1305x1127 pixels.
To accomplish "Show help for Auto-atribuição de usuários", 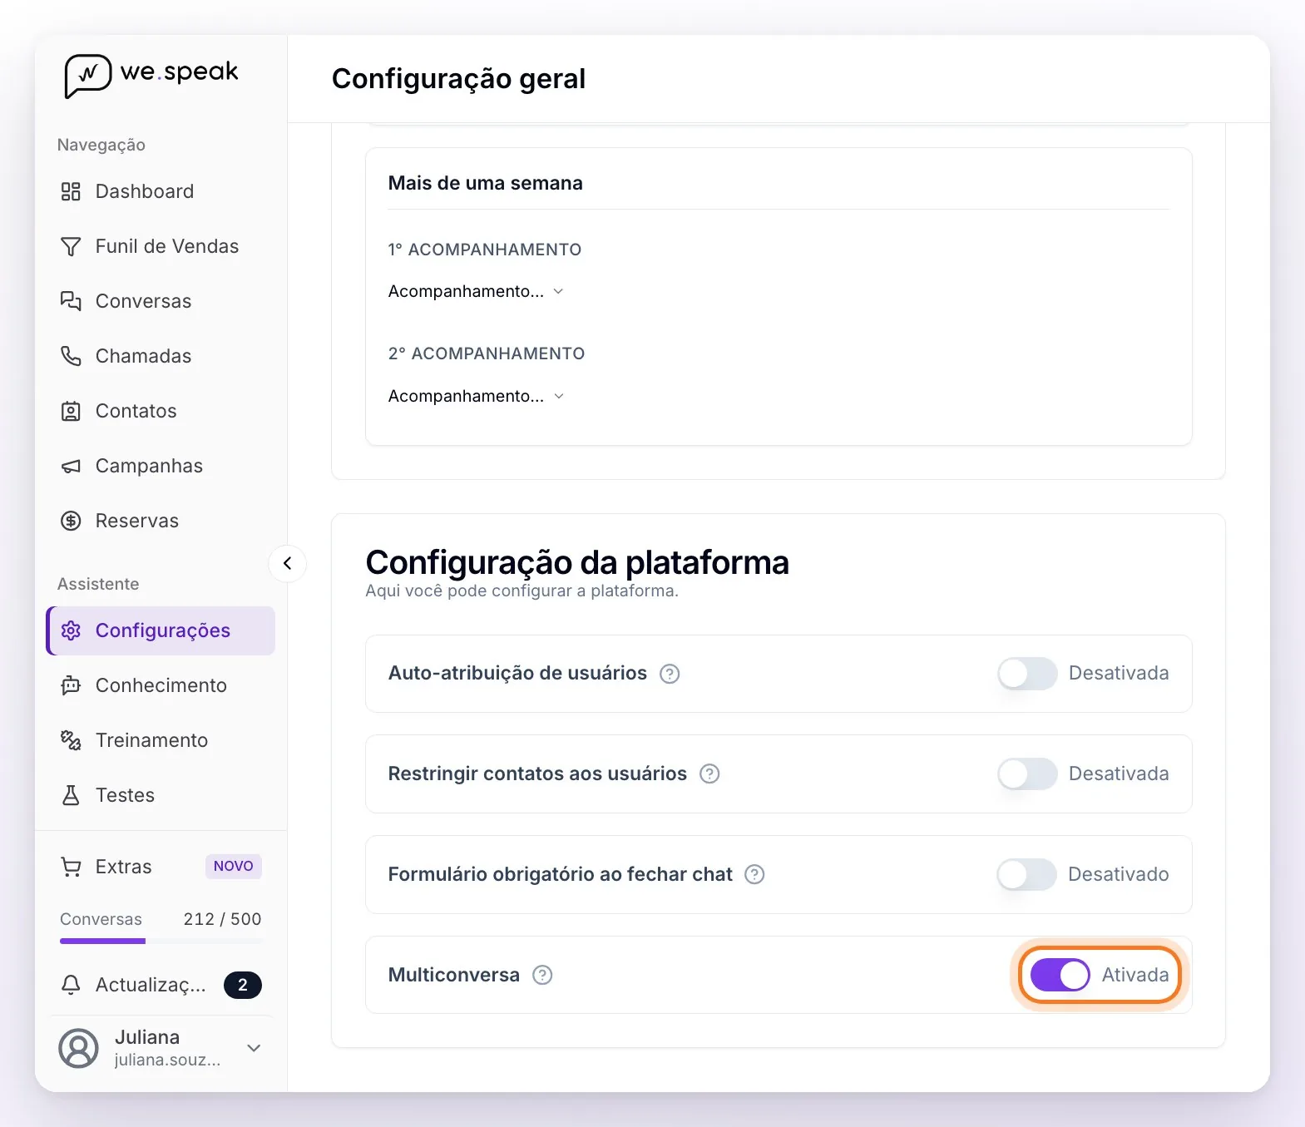I will coord(670,674).
